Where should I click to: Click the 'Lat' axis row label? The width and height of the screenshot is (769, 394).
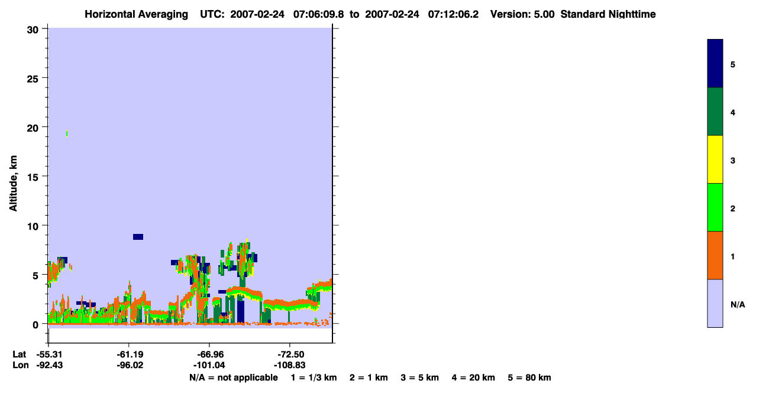[x=19, y=354]
